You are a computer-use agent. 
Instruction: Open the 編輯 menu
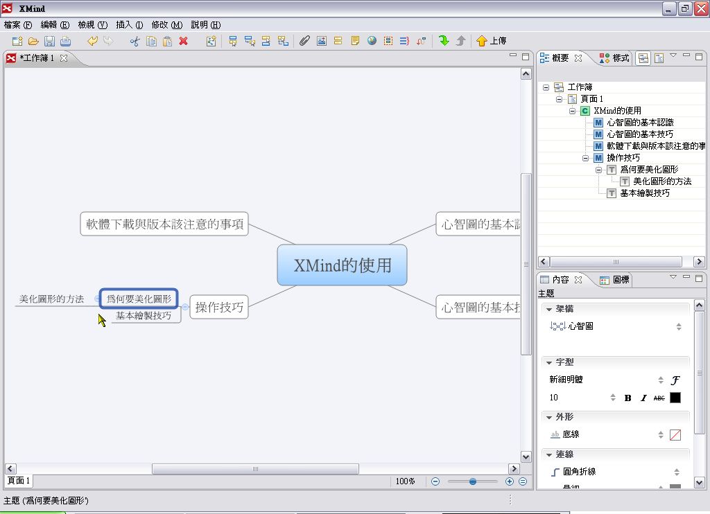pos(55,25)
